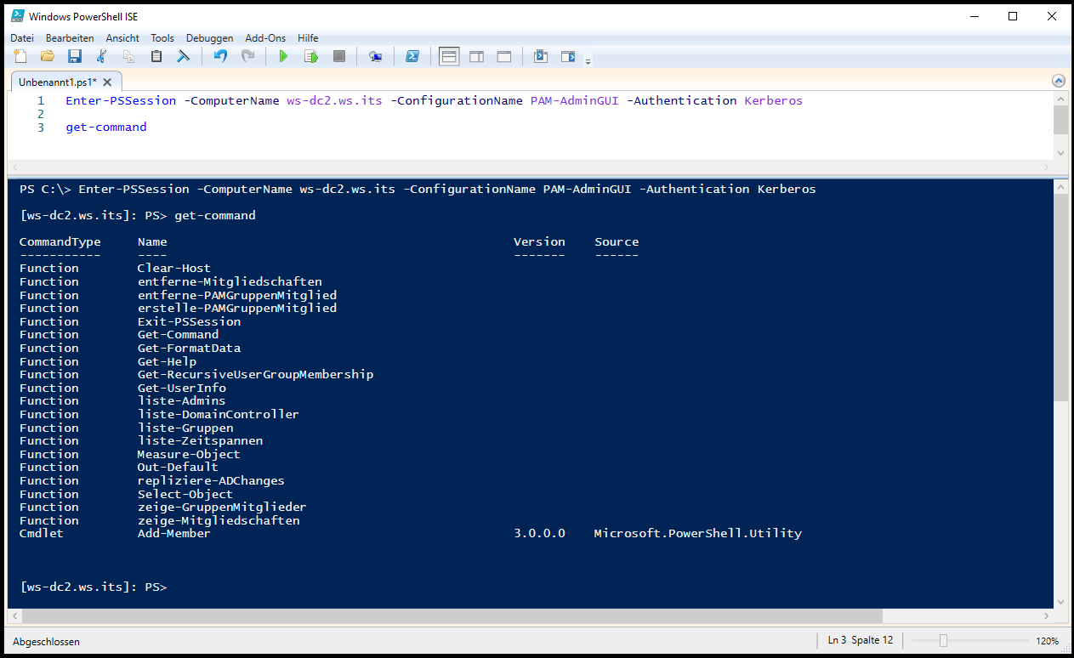Select Get-RecursiveUserGroupMembership in output

tap(255, 374)
